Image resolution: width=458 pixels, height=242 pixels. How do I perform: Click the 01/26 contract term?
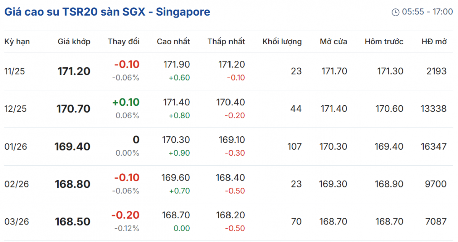(x=16, y=147)
